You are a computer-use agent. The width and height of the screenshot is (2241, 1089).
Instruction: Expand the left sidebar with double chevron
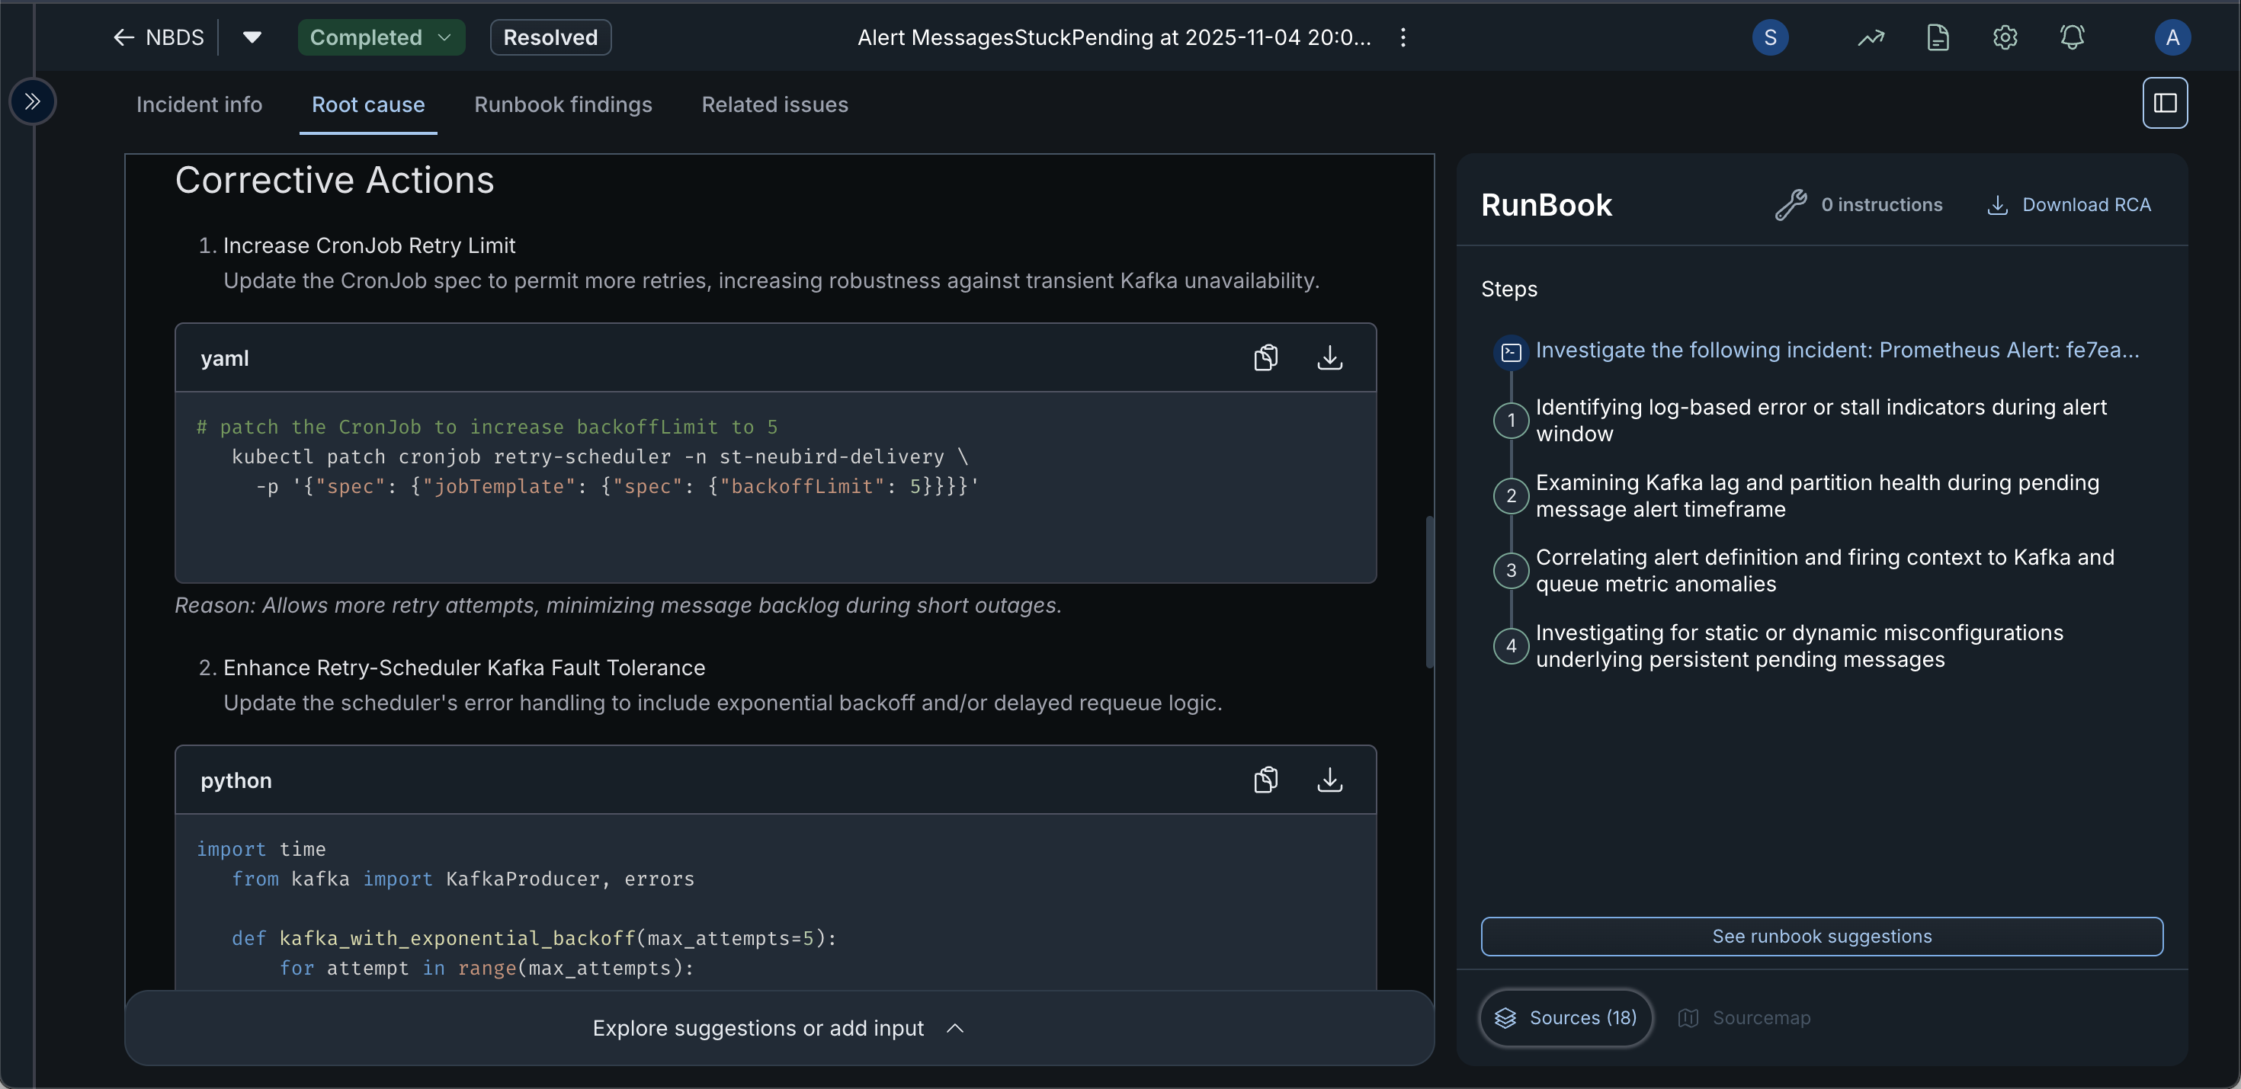pyautogui.click(x=32, y=101)
